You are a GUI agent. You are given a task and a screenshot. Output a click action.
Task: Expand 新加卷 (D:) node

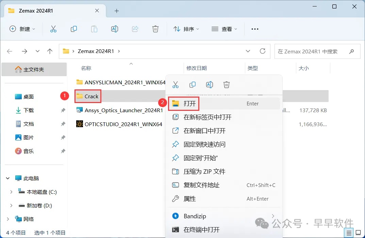[11, 205]
